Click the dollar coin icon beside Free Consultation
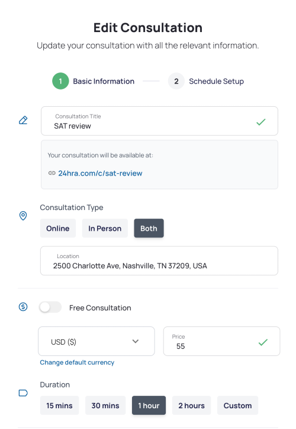The width and height of the screenshot is (296, 429). point(23,307)
